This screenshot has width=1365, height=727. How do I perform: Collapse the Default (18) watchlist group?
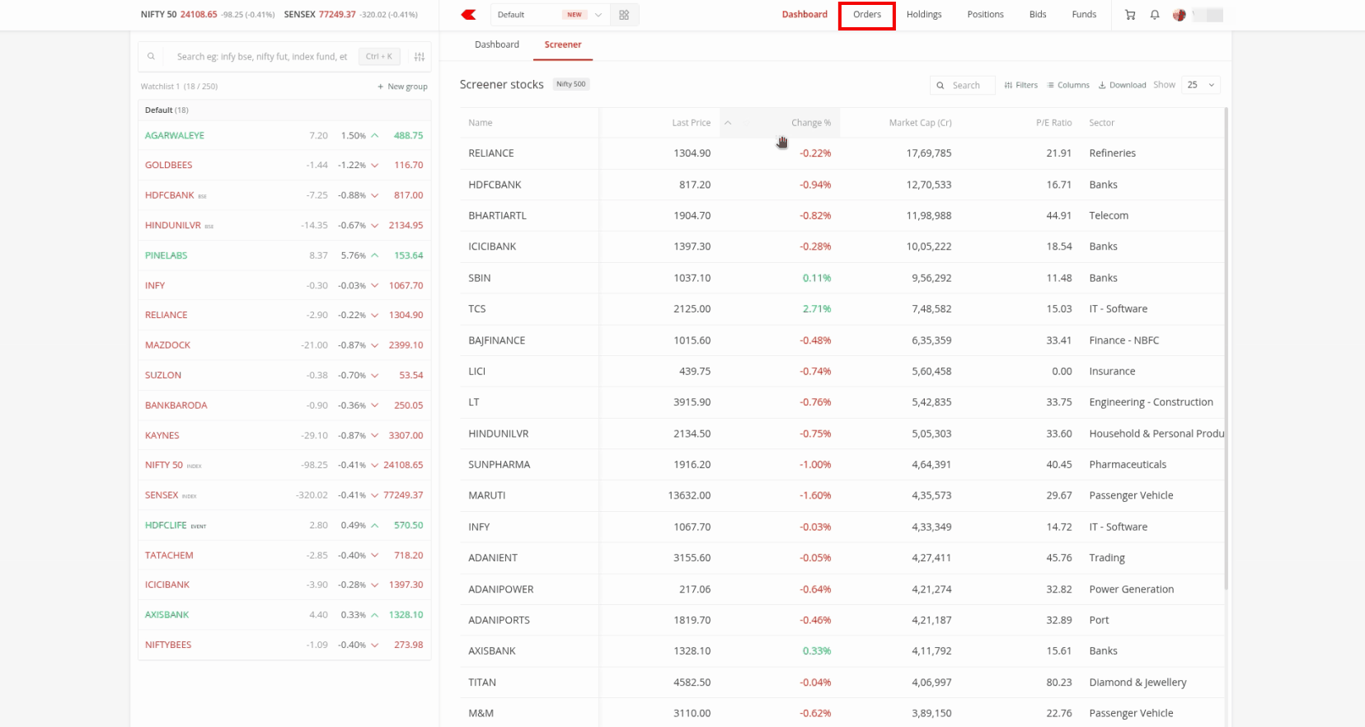284,110
